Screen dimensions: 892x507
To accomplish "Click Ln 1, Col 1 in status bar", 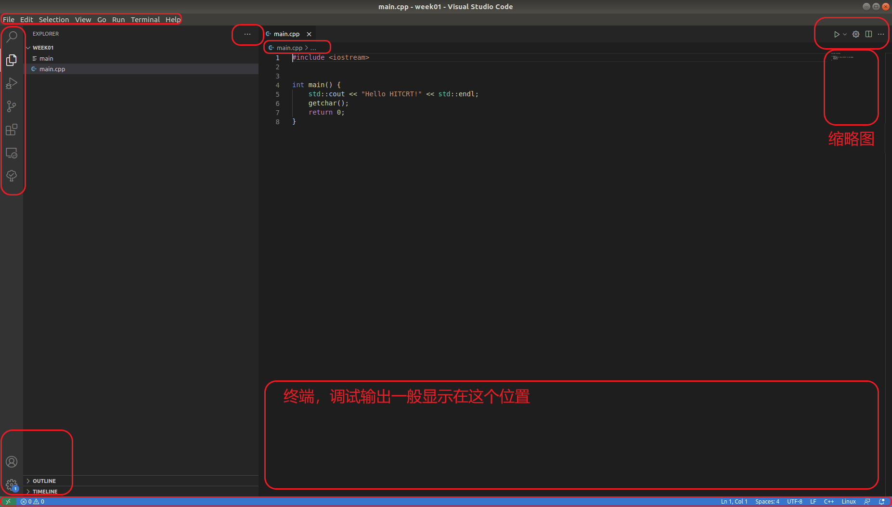I will (x=734, y=502).
